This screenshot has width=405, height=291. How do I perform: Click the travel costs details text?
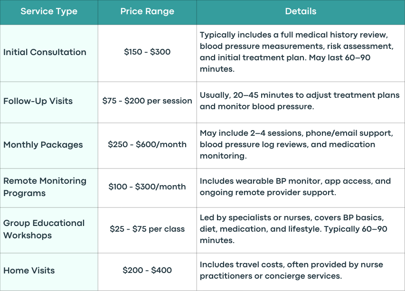point(292,270)
